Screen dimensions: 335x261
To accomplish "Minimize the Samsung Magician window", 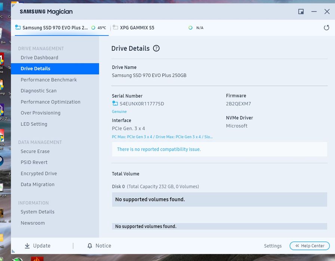I will 314,12.
